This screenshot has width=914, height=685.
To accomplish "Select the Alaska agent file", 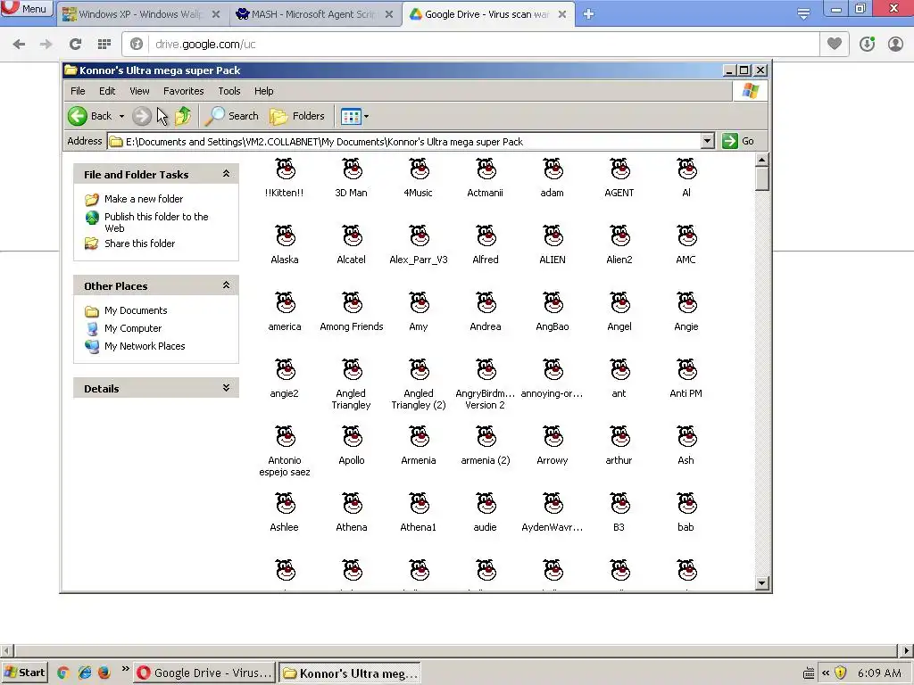I will pos(285,236).
